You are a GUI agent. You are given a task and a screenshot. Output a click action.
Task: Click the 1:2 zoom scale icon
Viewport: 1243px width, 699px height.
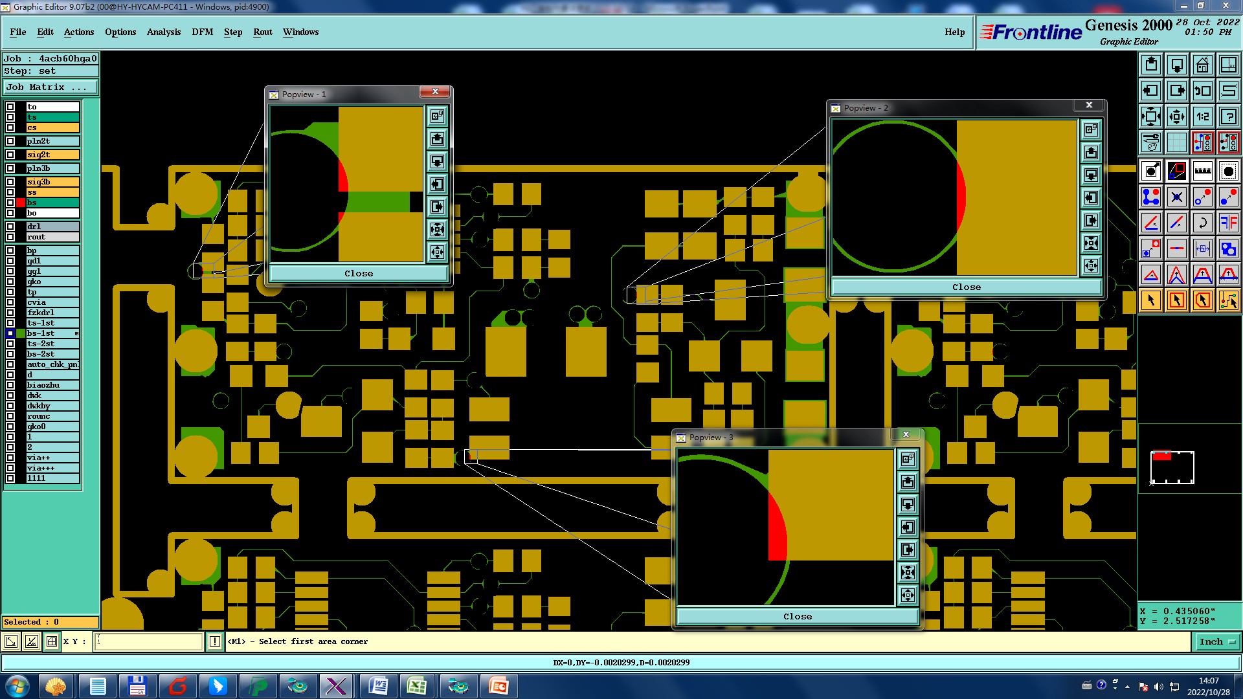point(1202,116)
